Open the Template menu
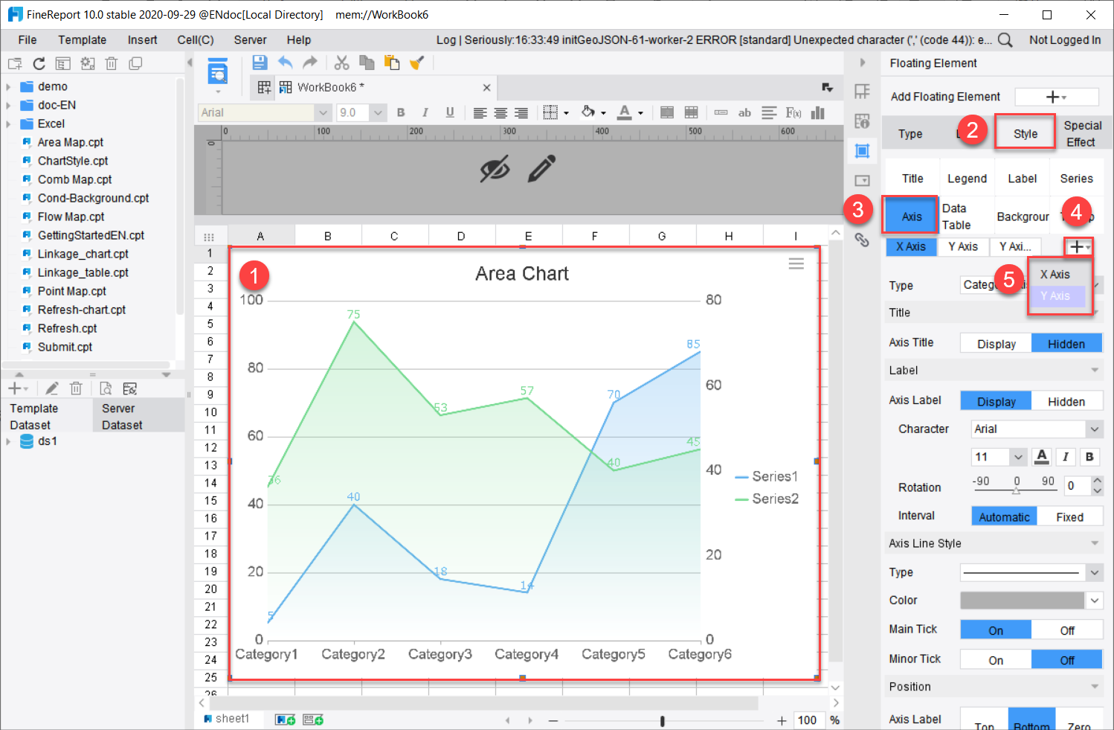 click(x=82, y=40)
